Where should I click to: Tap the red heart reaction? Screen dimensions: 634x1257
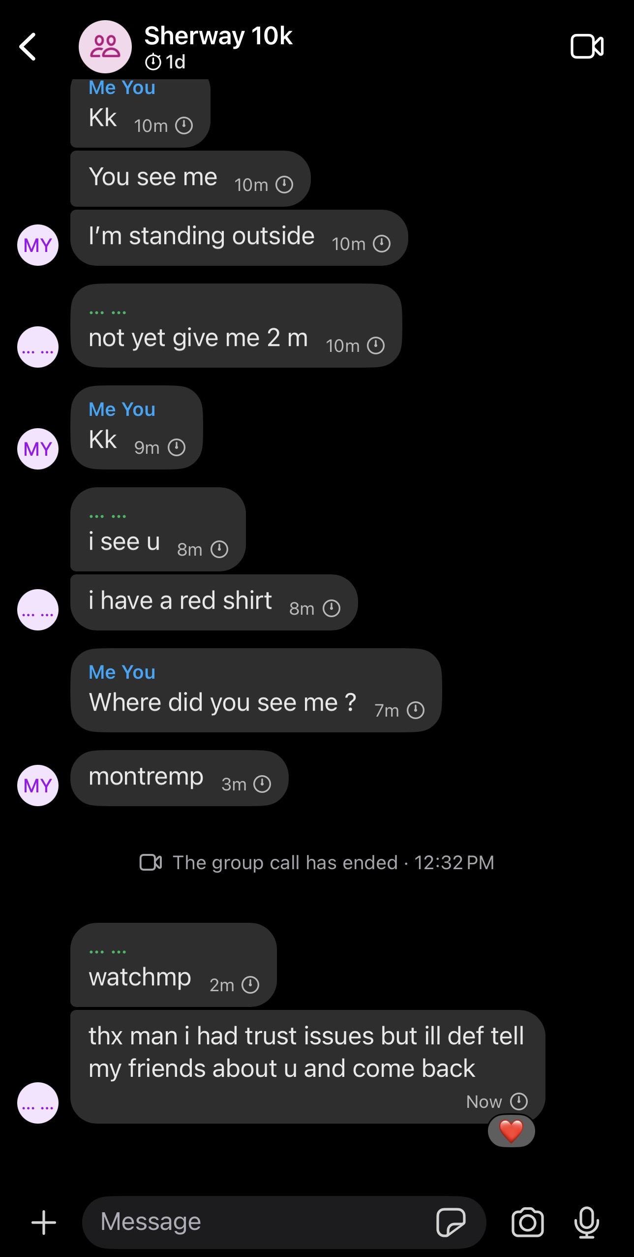click(x=511, y=1131)
